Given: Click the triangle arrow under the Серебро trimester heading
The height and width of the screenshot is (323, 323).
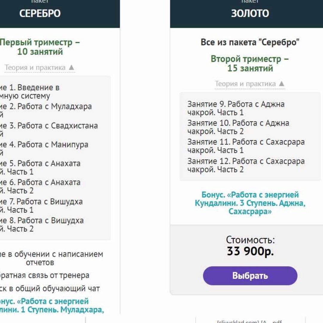Looking at the screenshot, I should click(x=71, y=68).
